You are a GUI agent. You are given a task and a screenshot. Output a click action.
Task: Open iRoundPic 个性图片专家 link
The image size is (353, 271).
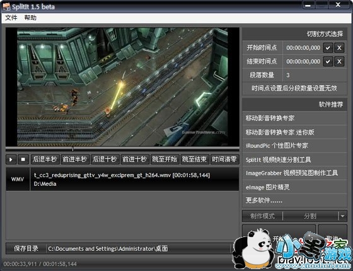click(294, 146)
